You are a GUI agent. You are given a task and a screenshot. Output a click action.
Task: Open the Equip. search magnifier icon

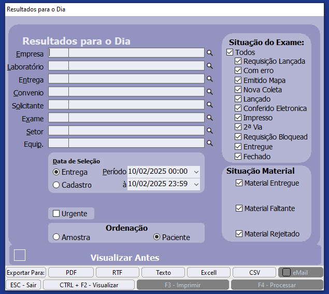(210, 143)
